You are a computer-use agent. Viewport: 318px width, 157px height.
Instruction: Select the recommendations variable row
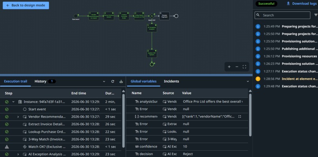(187, 116)
